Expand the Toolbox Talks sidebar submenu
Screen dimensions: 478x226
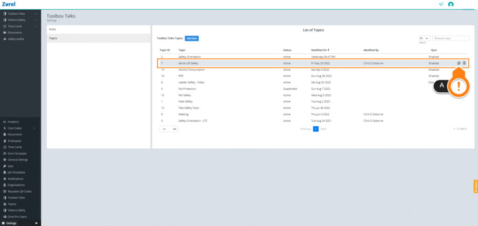36,13
